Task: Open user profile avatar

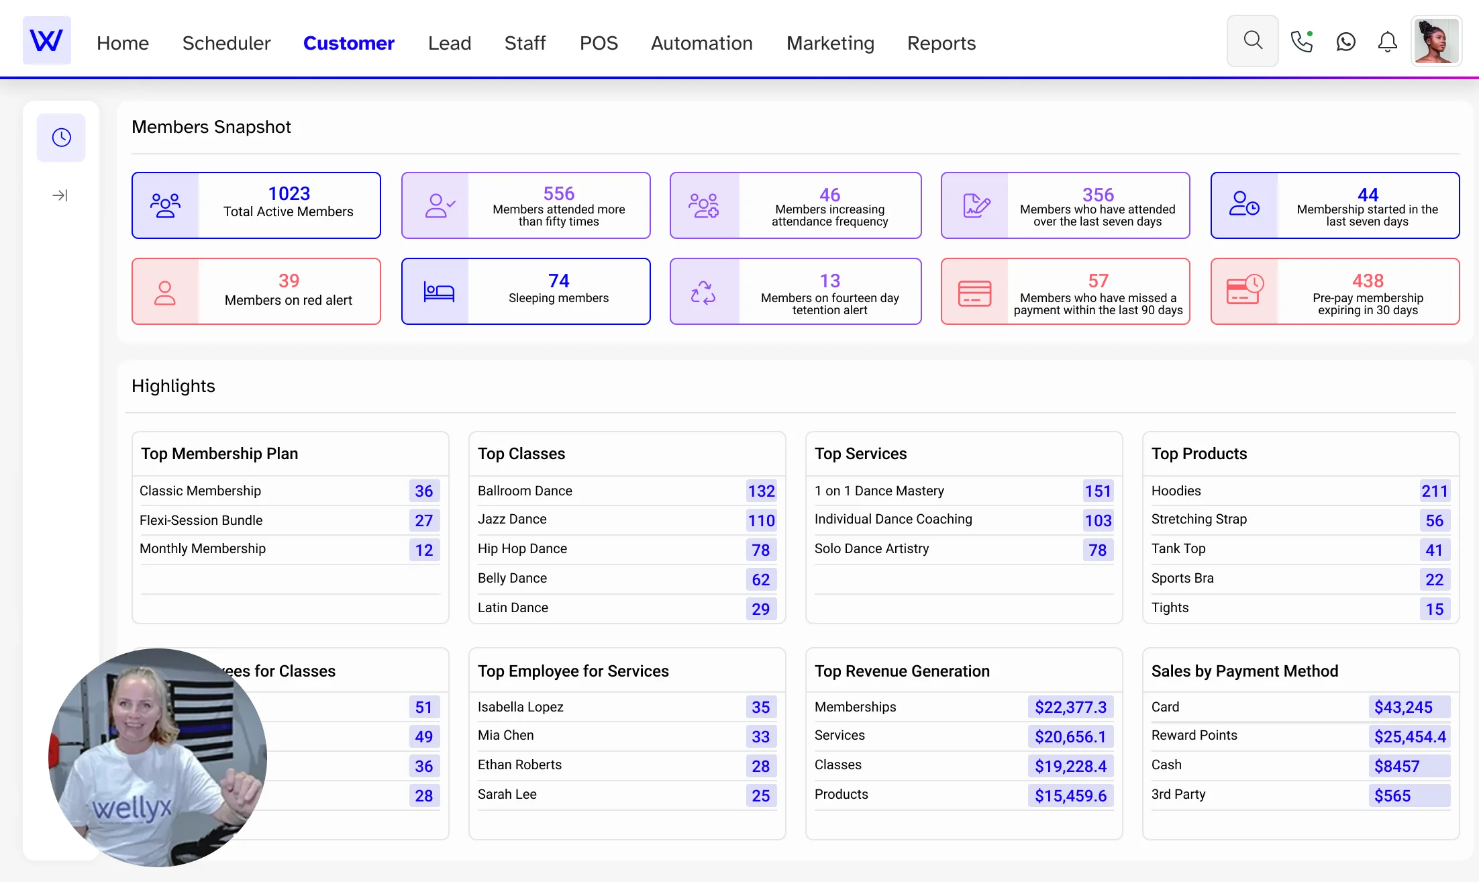Action: pyautogui.click(x=1436, y=42)
